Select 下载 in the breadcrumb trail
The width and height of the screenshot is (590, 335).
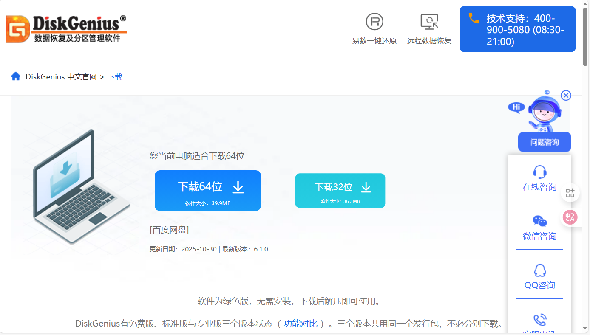115,77
